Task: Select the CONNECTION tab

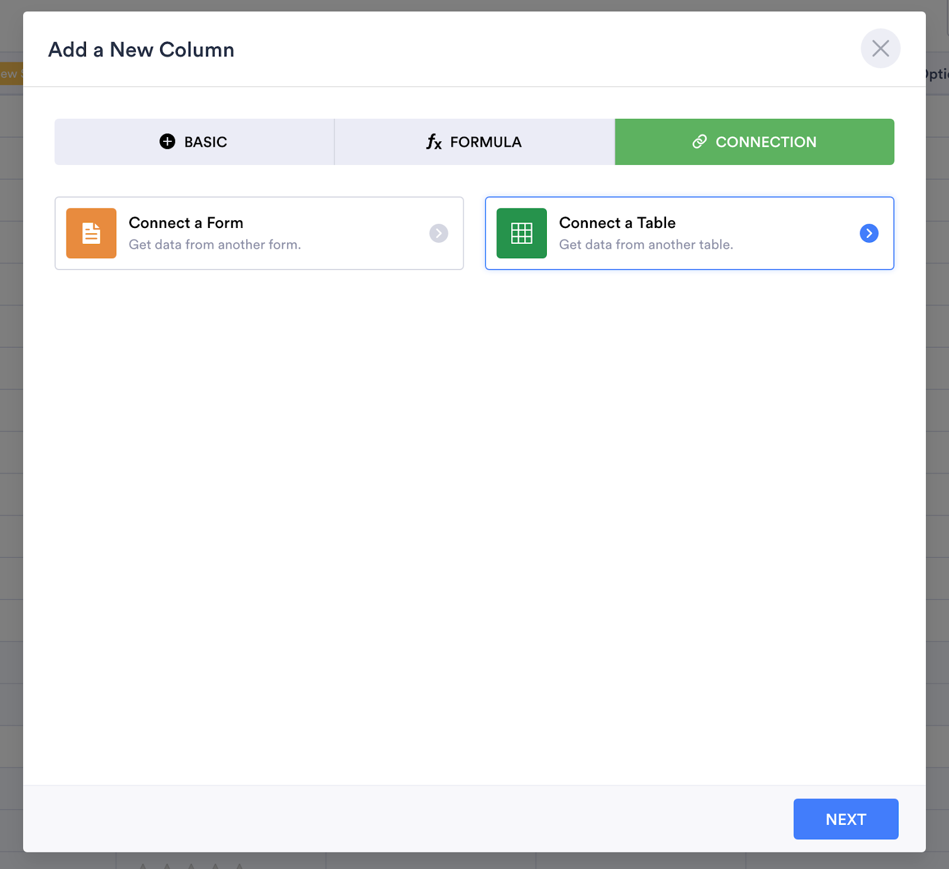Action: 754,142
